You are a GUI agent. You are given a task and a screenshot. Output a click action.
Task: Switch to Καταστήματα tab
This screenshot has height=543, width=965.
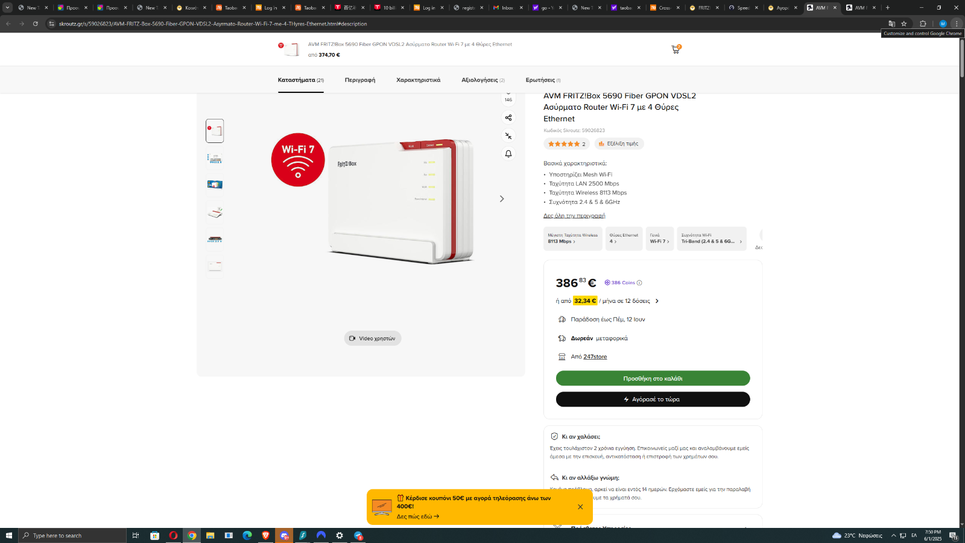300,80
